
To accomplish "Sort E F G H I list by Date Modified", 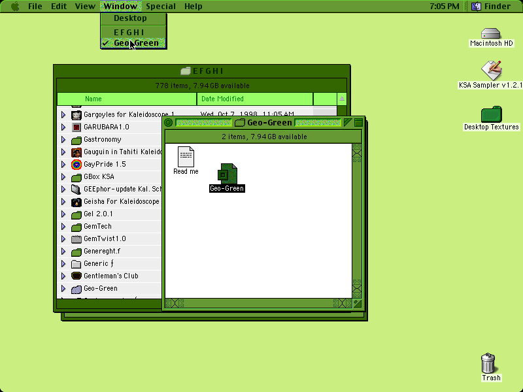I will point(255,99).
